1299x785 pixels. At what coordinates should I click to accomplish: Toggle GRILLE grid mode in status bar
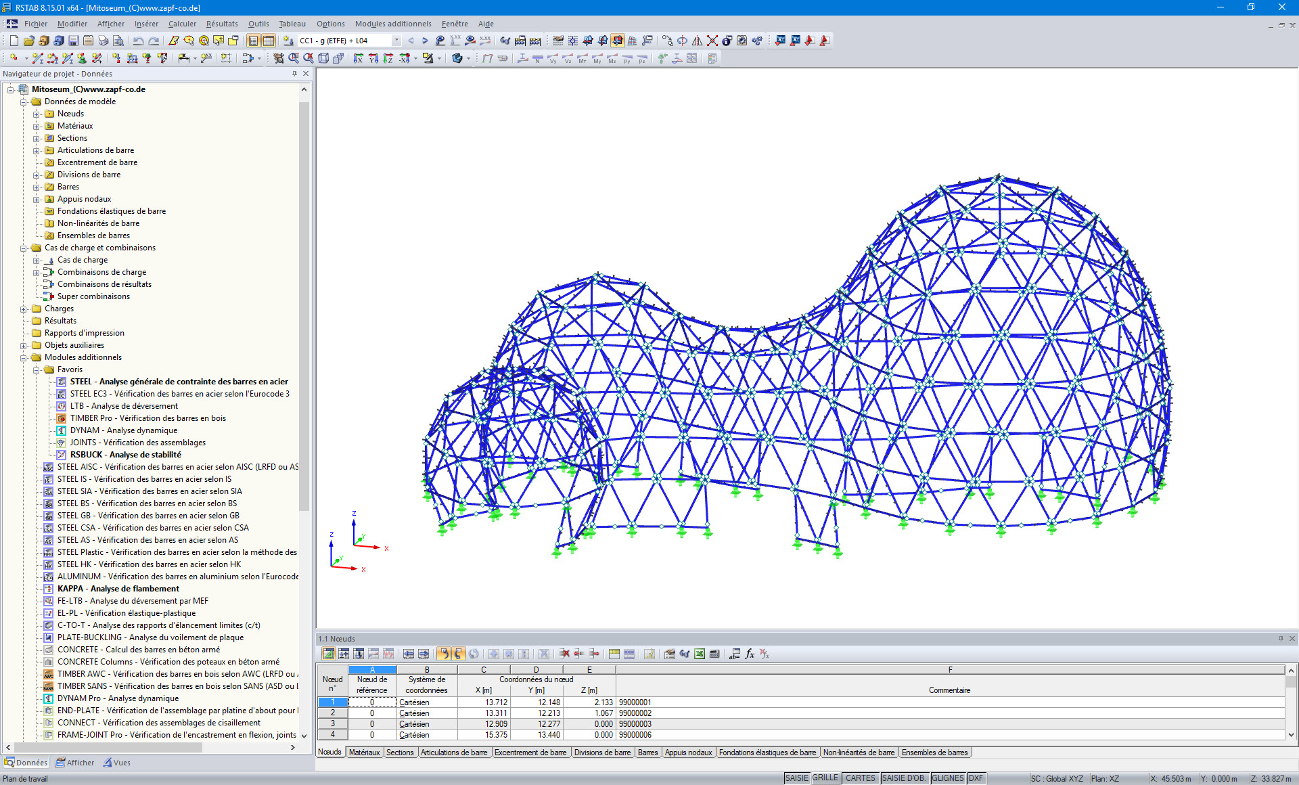click(x=825, y=778)
